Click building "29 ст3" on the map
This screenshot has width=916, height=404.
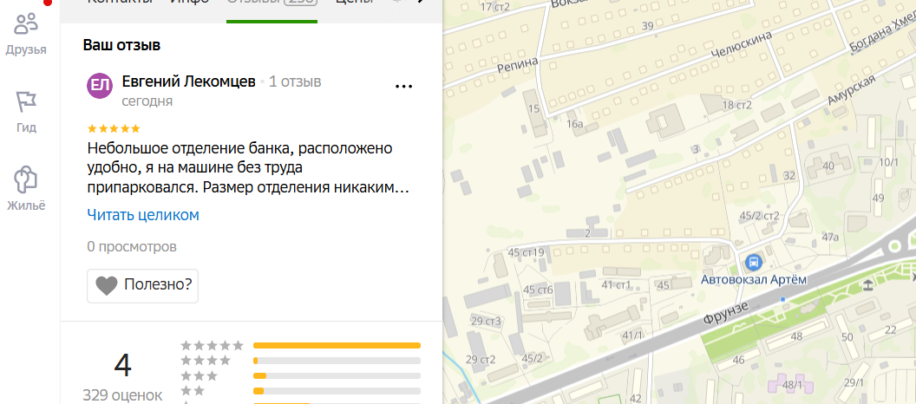[486, 321]
